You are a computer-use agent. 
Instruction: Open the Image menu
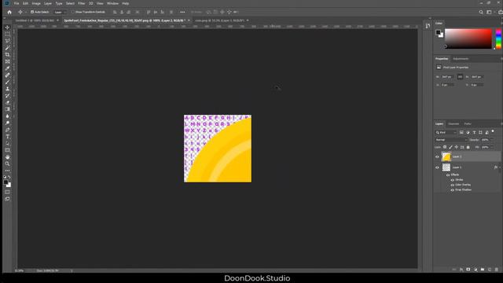click(36, 3)
